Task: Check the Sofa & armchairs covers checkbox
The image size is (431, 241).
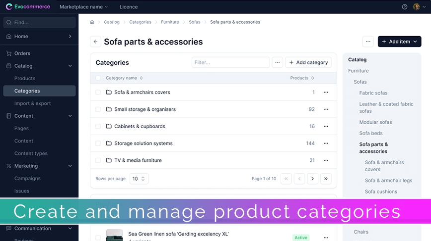Action: (x=98, y=92)
